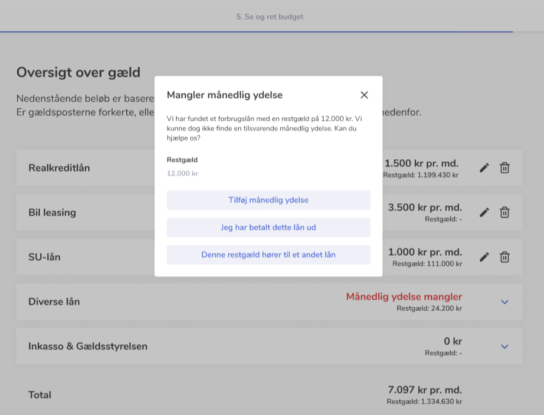Click the Bil leasing row label

point(52,213)
